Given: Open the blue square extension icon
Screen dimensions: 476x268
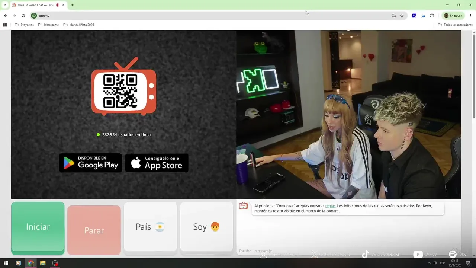Looking at the screenshot, I should tap(414, 16).
